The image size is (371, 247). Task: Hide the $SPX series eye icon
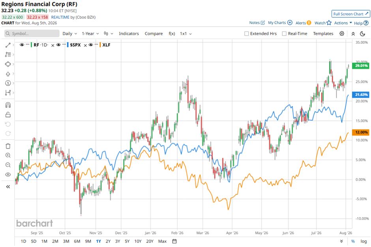58,45
